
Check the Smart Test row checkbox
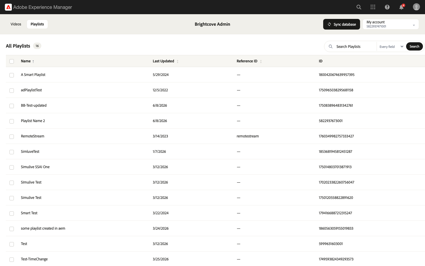click(x=12, y=213)
